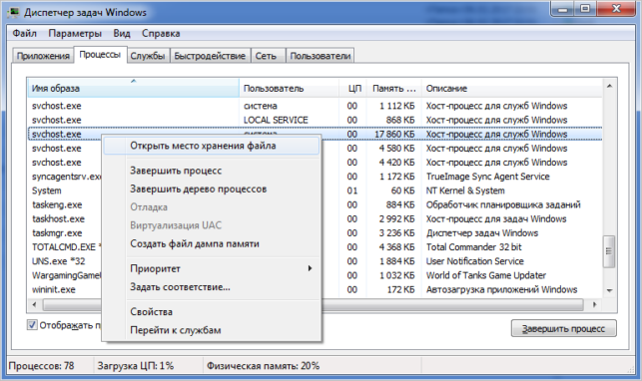The image size is (642, 381).
Task: Choose Перейти к службам
Action: coord(212,330)
